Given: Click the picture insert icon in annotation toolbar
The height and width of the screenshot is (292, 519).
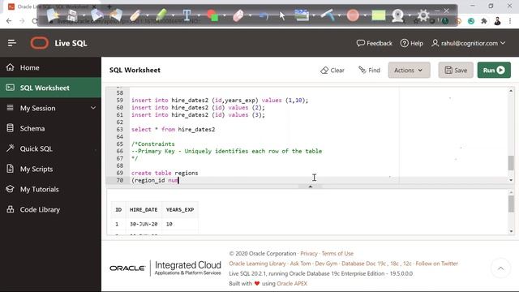Looking at the screenshot, I should point(302,15).
